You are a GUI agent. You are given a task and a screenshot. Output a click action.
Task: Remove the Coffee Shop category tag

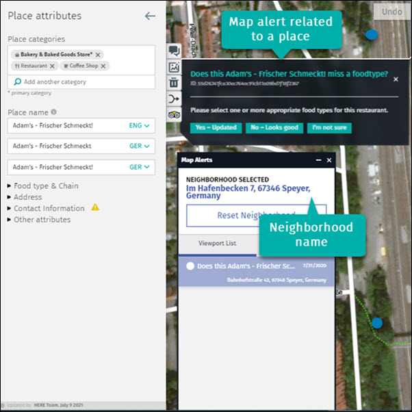coord(103,66)
